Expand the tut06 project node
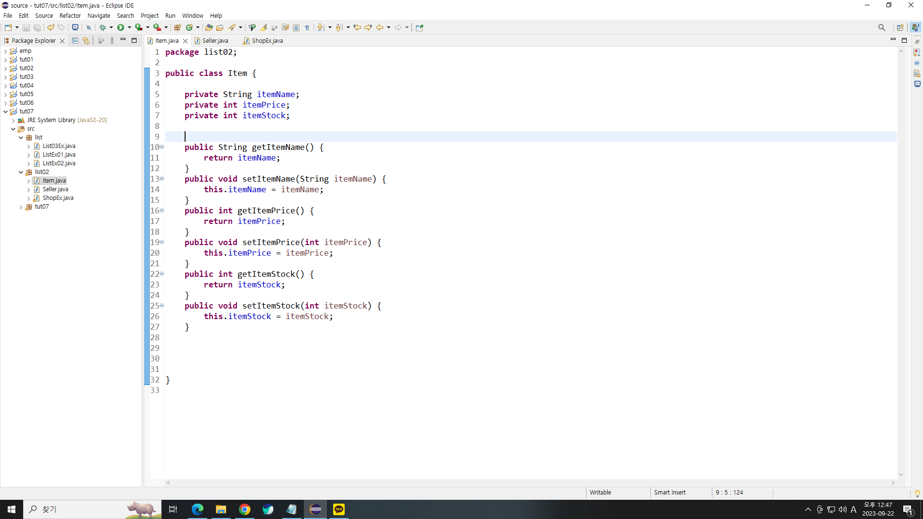 pyautogui.click(x=5, y=103)
